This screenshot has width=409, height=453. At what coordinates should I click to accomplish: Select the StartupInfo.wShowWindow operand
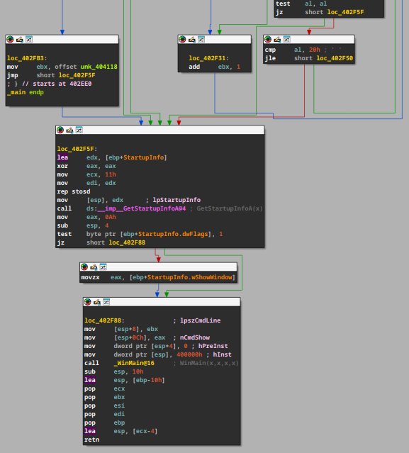(x=190, y=277)
